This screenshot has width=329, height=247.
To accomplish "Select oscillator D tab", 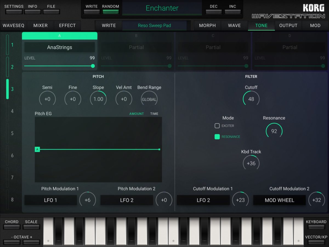I will [x=290, y=36].
